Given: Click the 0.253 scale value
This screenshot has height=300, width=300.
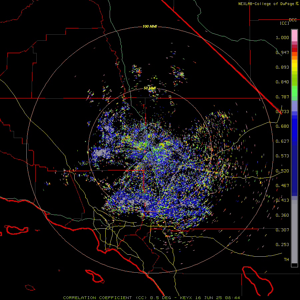Looking at the screenshot, I should click(282, 245).
